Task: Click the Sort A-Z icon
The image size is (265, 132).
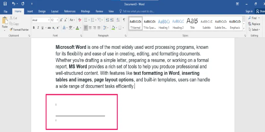Action: click(118, 20)
